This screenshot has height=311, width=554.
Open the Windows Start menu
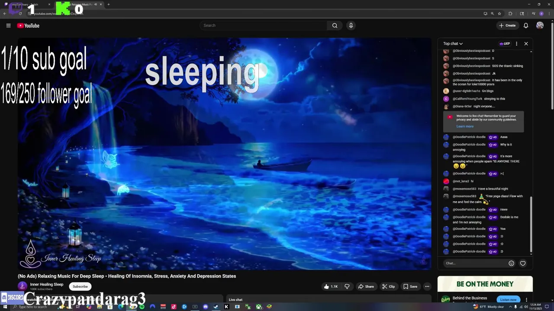coord(5,307)
